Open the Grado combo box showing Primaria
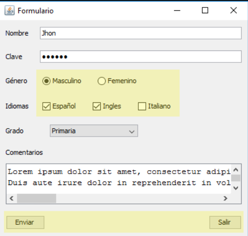This screenshot has height=236, width=248. [94, 131]
